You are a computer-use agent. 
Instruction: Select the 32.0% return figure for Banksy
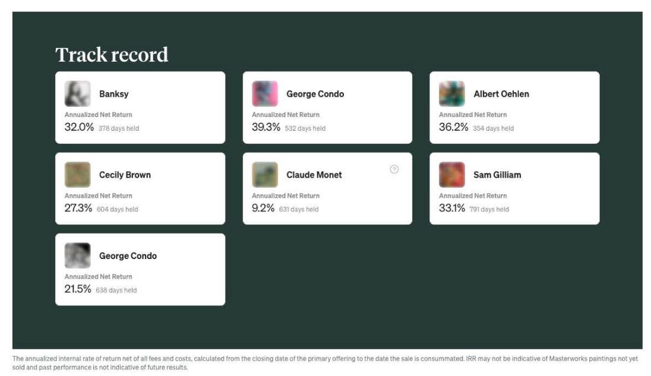coord(79,127)
